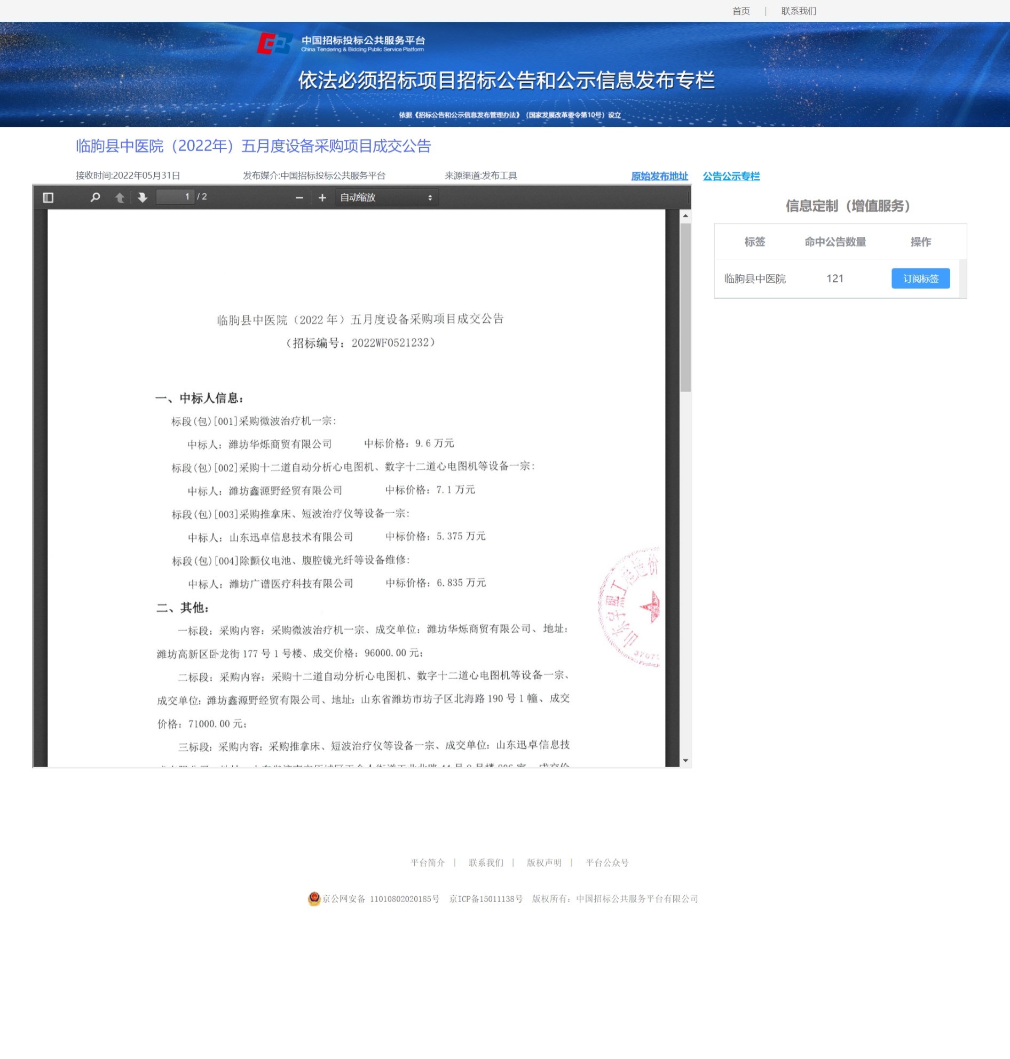The image size is (1010, 1059).
Task: Click the red official seal stamp in PDF
Action: (629, 607)
